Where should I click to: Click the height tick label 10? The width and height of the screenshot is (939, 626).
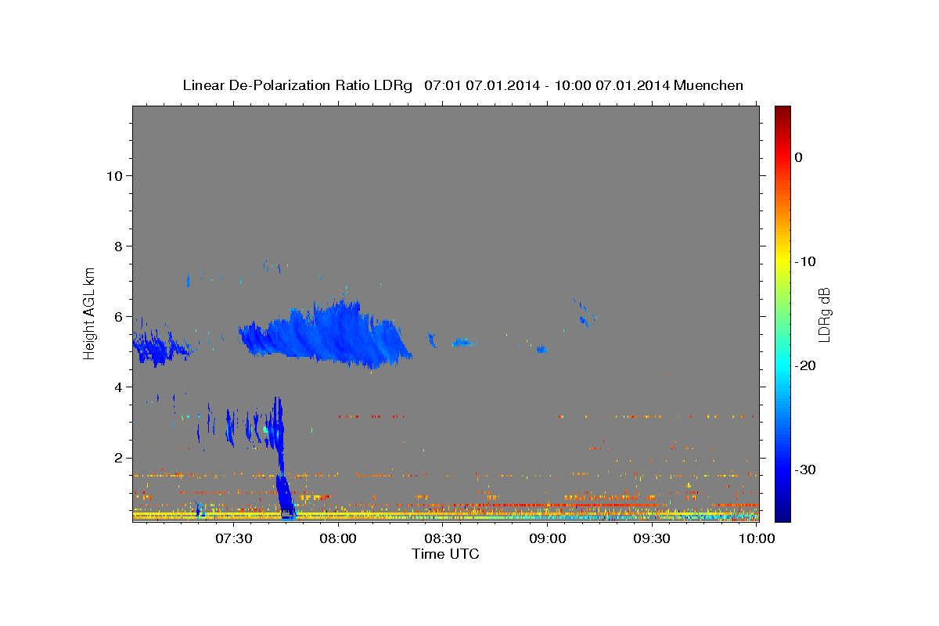click(113, 175)
